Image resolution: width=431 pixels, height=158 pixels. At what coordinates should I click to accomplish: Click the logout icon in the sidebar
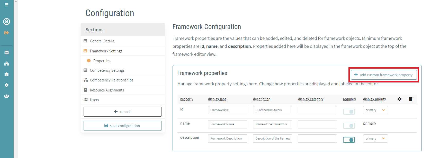click(7, 33)
